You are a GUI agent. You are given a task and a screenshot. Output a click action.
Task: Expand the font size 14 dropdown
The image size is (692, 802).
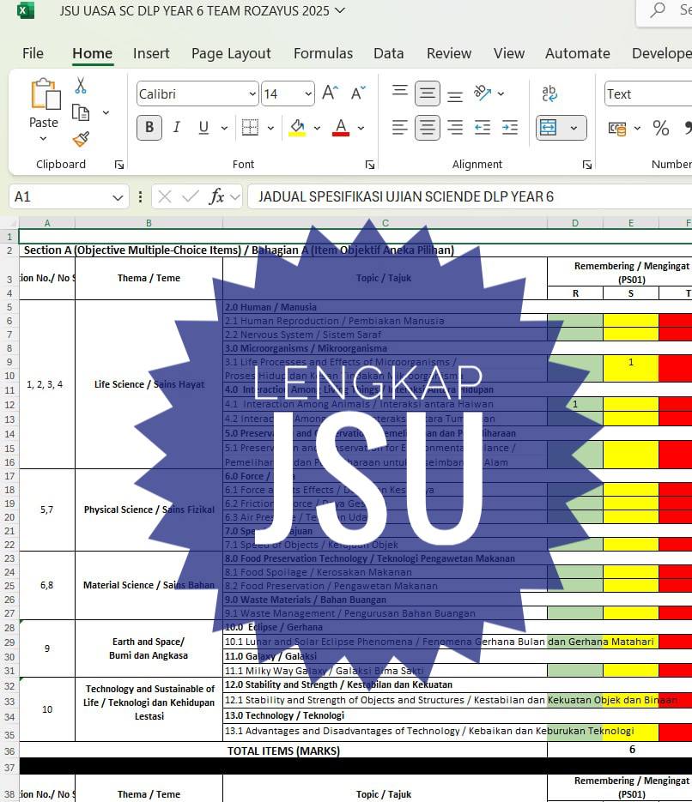pyautogui.click(x=308, y=94)
